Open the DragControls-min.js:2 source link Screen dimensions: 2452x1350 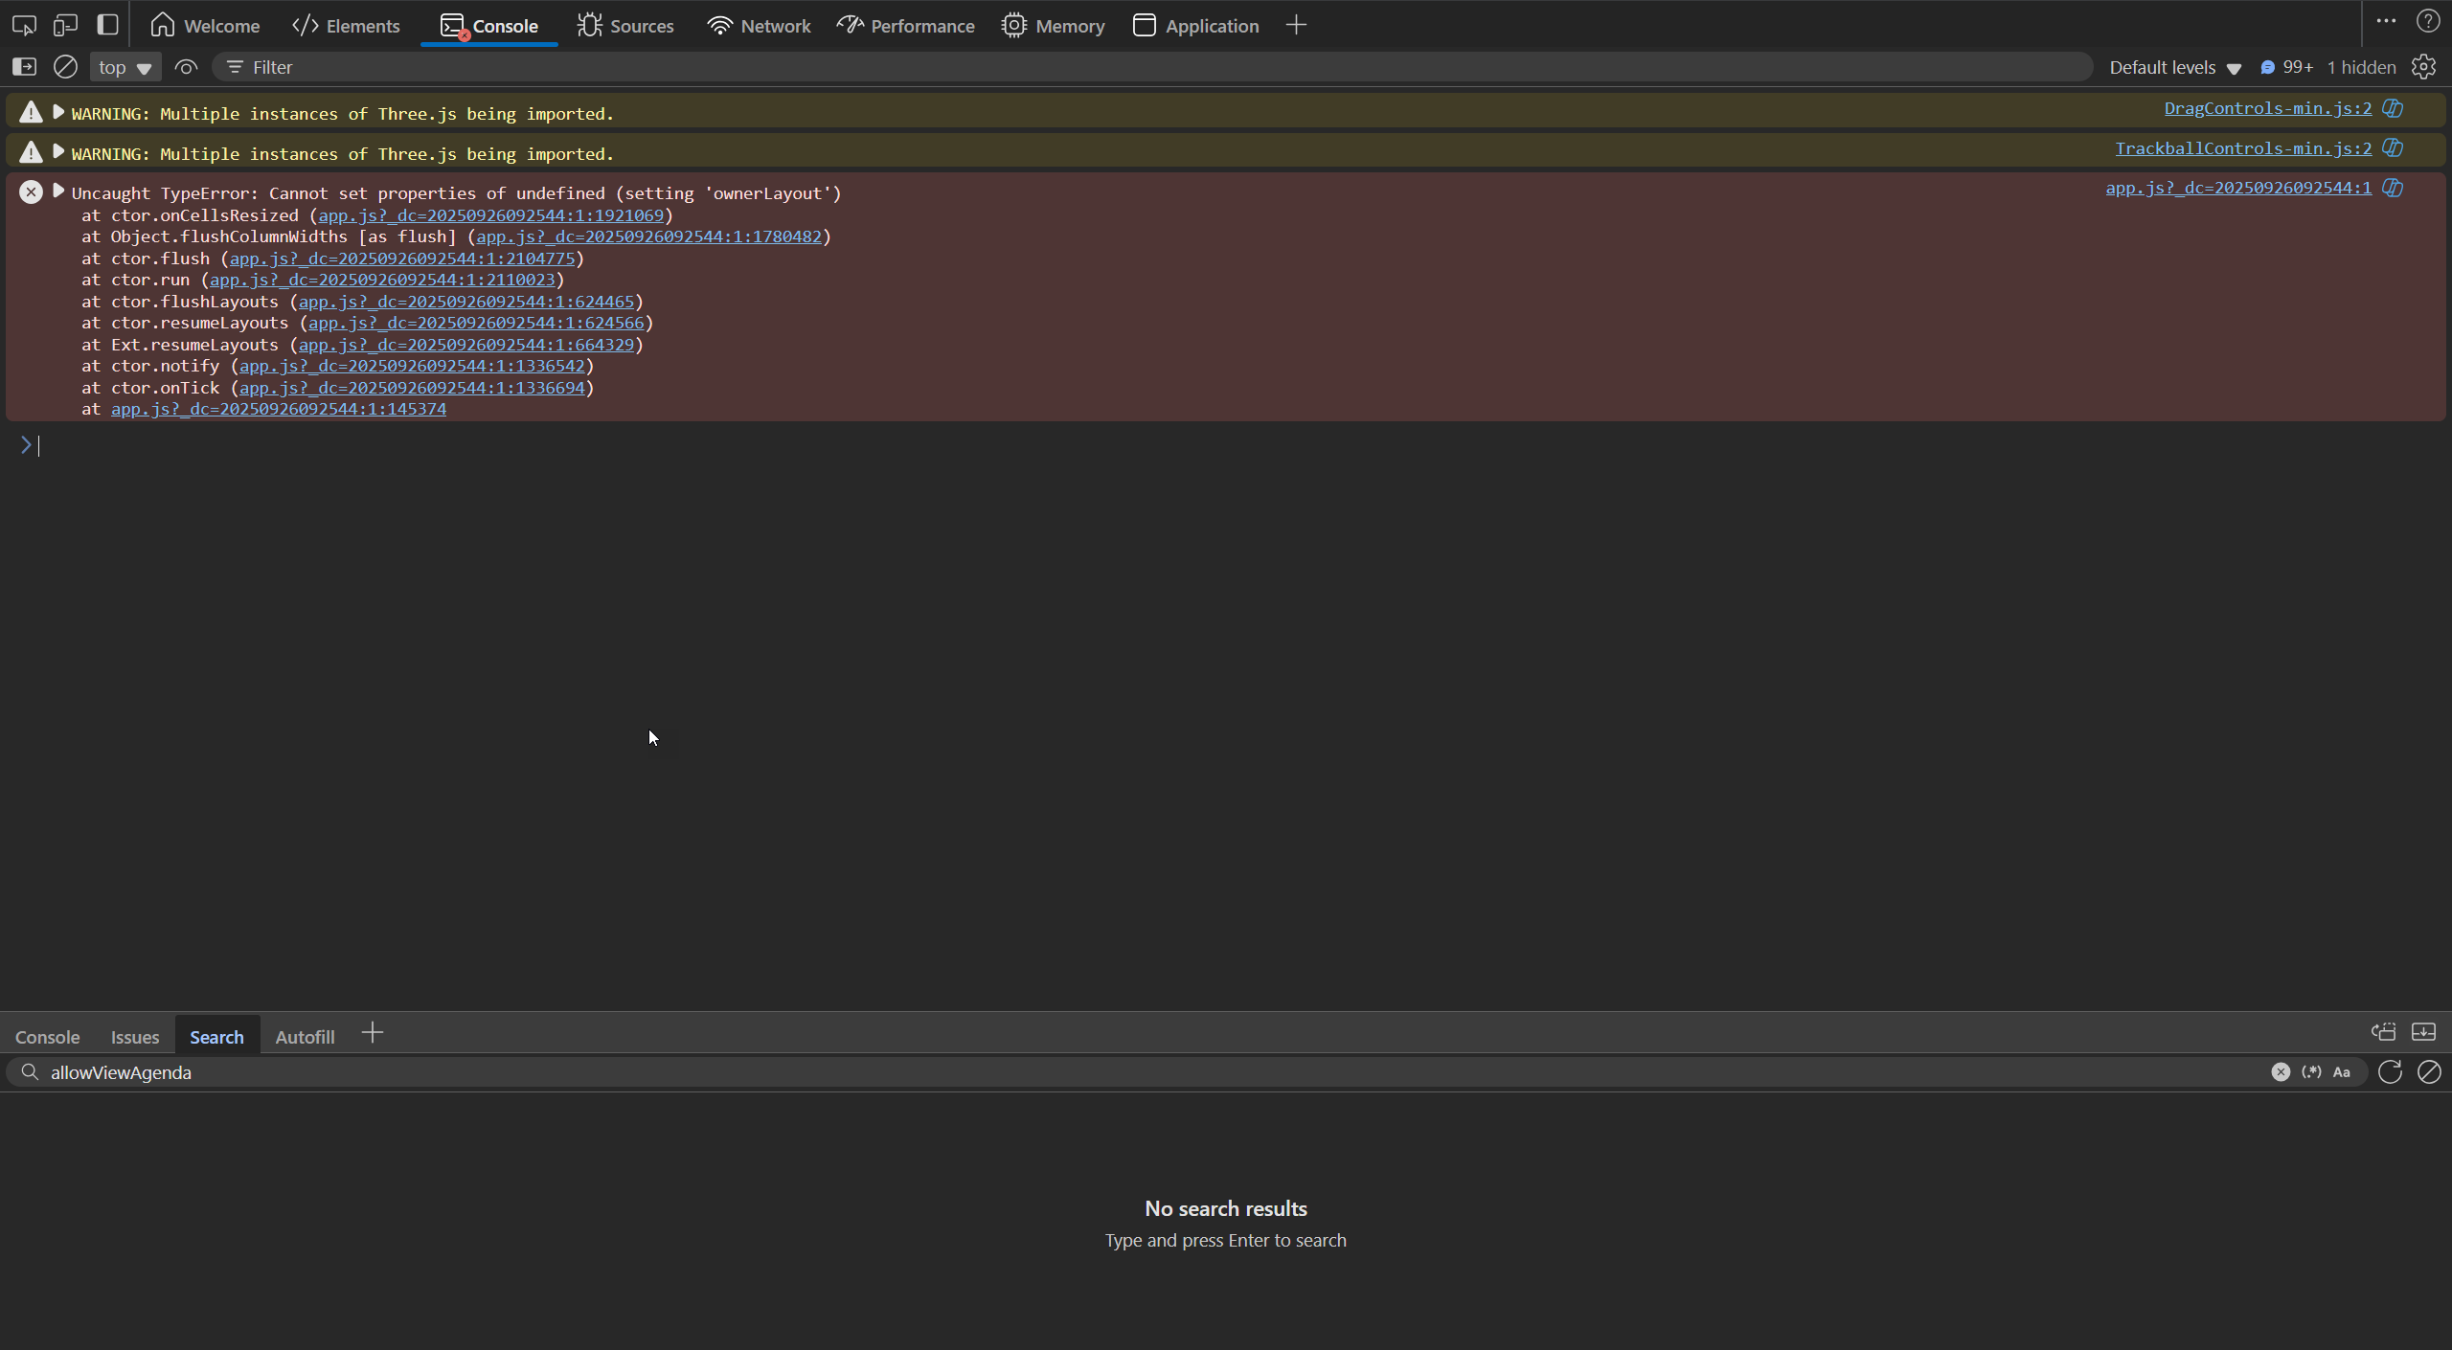point(2267,108)
